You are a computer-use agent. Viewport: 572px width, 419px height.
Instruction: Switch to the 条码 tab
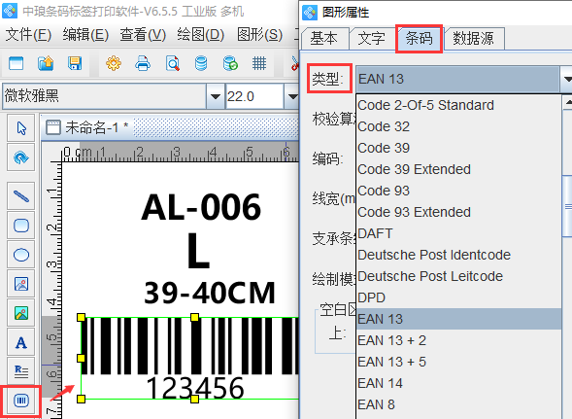click(420, 38)
